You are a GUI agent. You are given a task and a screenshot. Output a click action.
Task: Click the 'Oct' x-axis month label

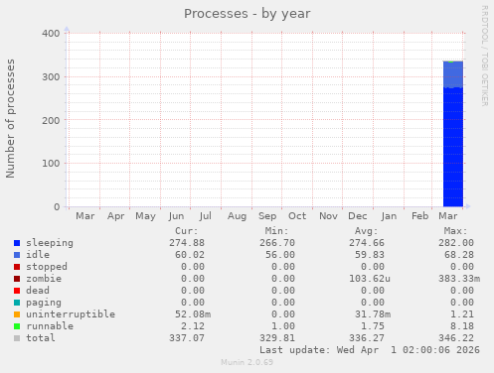click(x=297, y=216)
